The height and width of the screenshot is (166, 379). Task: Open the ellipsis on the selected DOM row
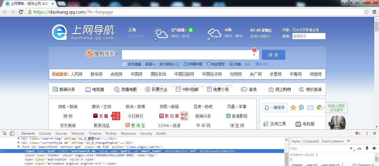[x=2, y=151]
